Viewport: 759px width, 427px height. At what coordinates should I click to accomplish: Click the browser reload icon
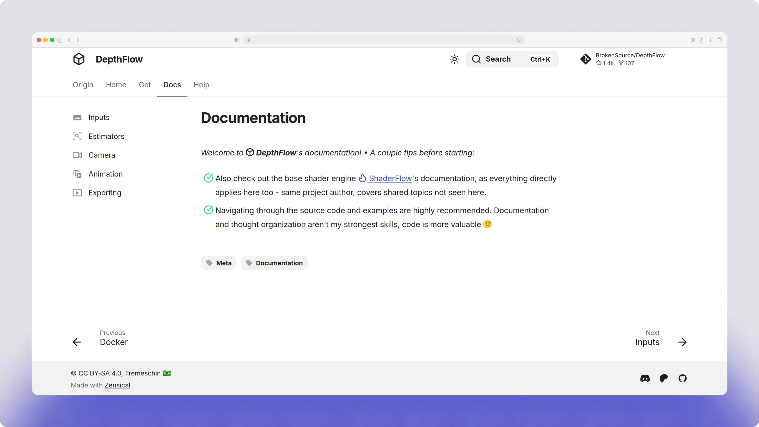coord(519,40)
